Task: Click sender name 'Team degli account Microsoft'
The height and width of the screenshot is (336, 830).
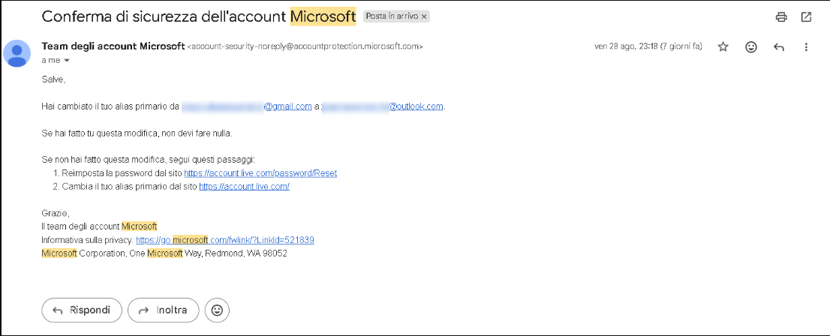Action: coord(113,46)
